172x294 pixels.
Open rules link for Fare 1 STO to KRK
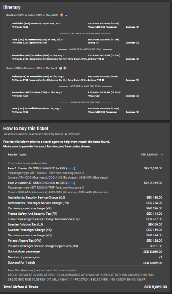(70, 169)
